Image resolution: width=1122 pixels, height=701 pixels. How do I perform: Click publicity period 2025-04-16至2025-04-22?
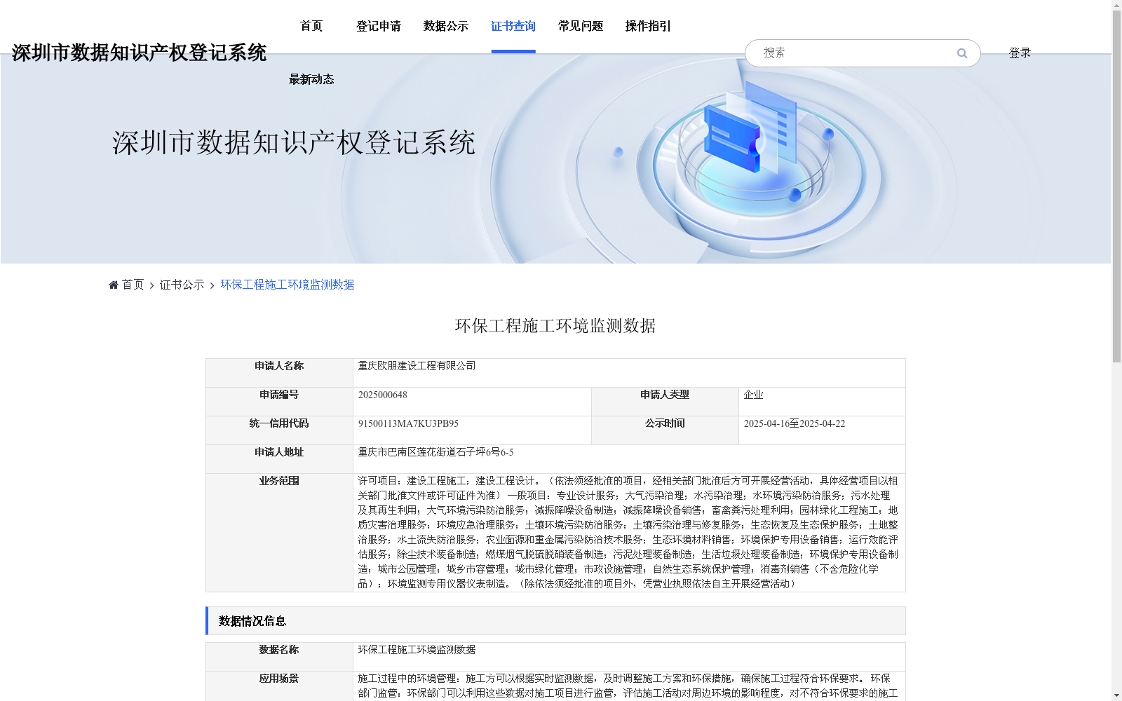(795, 423)
